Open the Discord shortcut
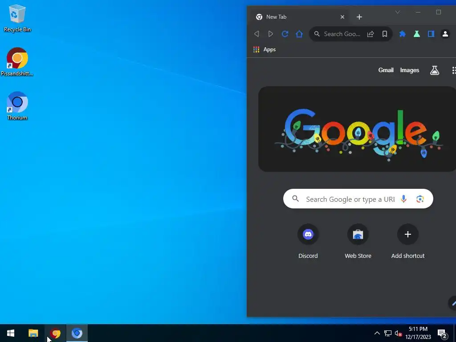The width and height of the screenshot is (456, 342). click(x=308, y=241)
